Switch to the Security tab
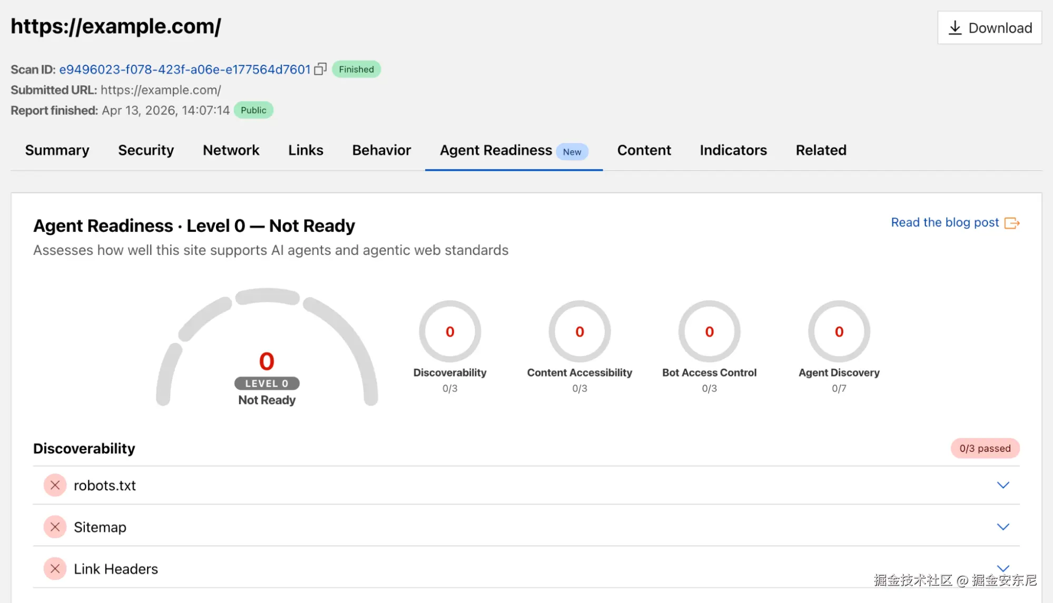1053x603 pixels. point(146,150)
